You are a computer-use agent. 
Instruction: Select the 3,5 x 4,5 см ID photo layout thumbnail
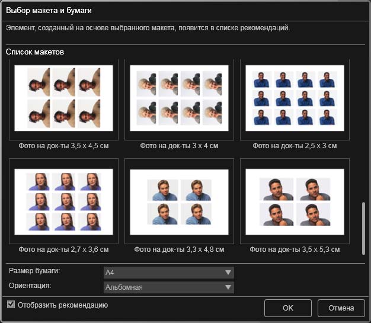[63, 98]
